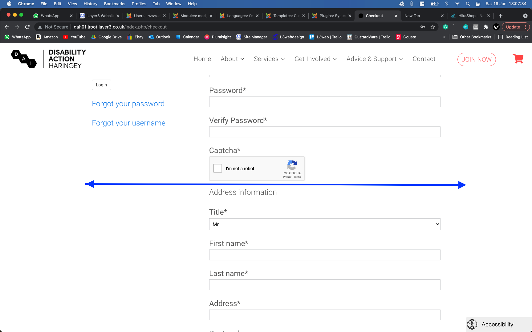Open the Chrome extensions puzzle icon
The image size is (532, 332).
coord(486,27)
